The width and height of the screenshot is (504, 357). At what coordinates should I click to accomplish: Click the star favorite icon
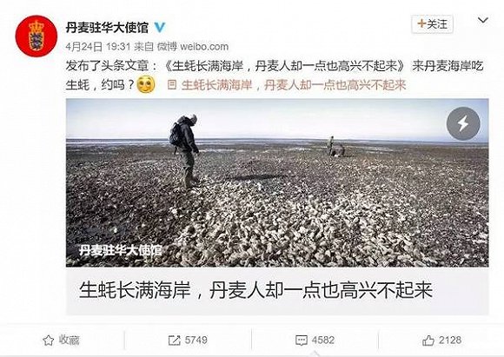pyautogui.click(x=49, y=340)
